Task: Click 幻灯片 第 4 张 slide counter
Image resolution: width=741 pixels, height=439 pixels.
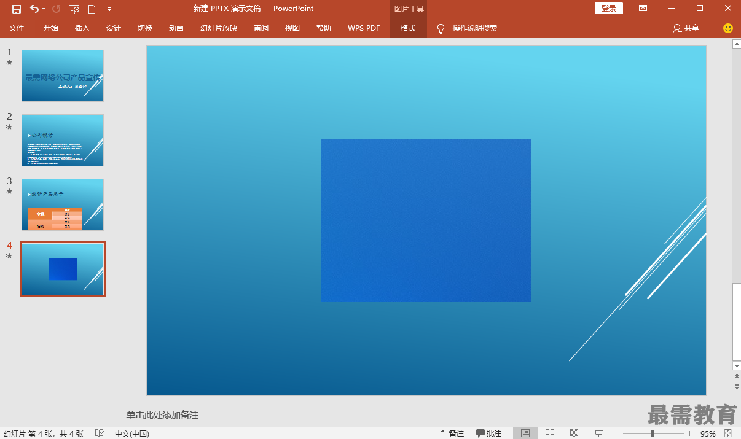Action: tap(43, 433)
